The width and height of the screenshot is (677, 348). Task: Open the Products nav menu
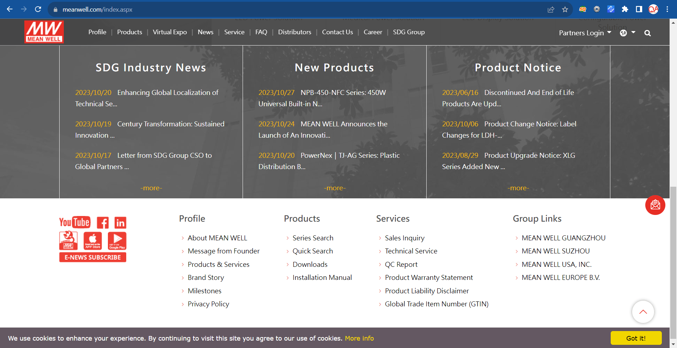click(129, 32)
